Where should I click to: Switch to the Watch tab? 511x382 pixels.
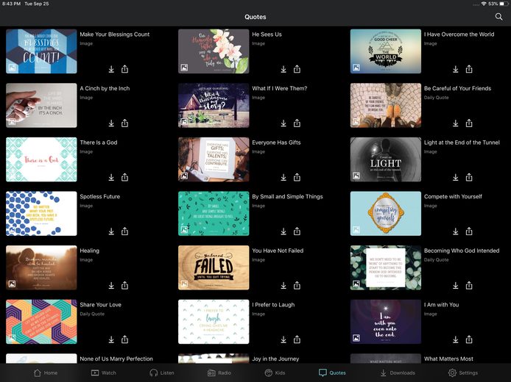point(104,372)
